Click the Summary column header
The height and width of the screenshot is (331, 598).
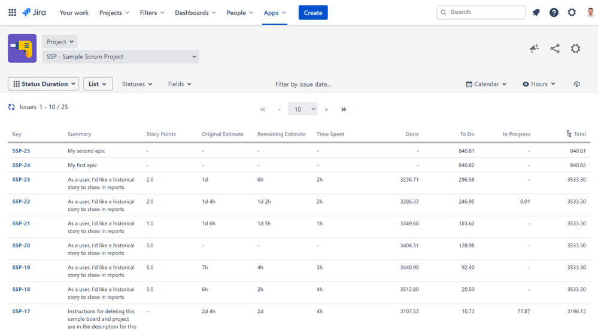(x=80, y=134)
